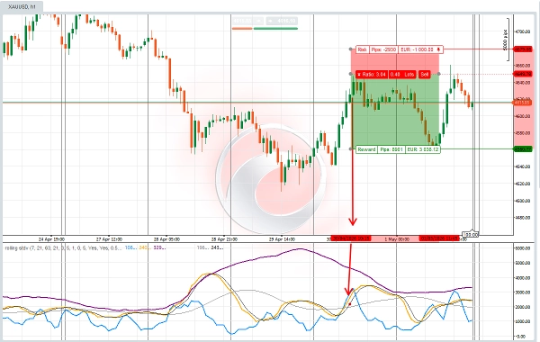Click the rolling stdv indicator title

coord(63,248)
